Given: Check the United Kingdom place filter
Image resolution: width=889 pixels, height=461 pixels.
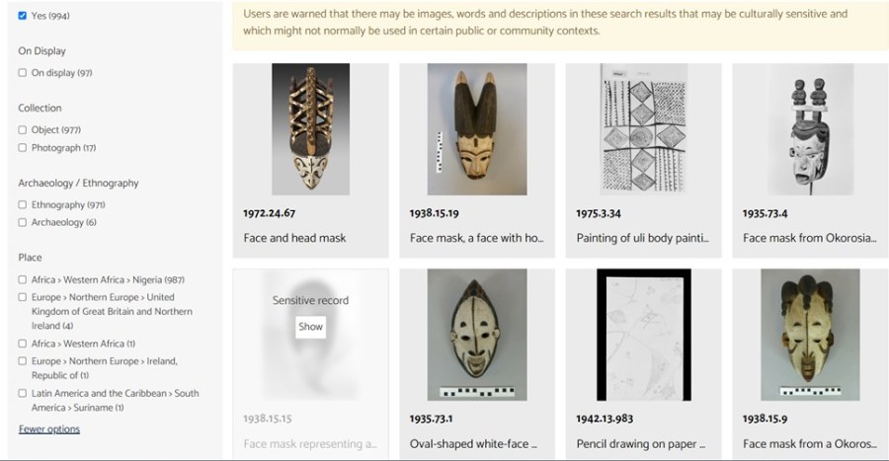Looking at the screenshot, I should [x=23, y=297].
